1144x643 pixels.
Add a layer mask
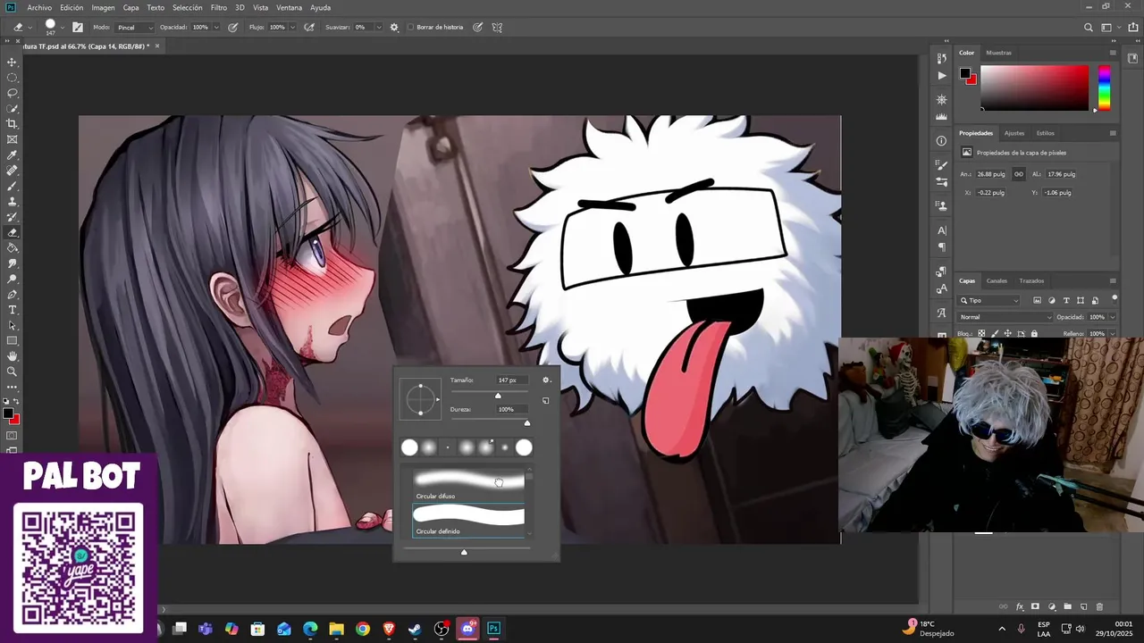click(1035, 607)
